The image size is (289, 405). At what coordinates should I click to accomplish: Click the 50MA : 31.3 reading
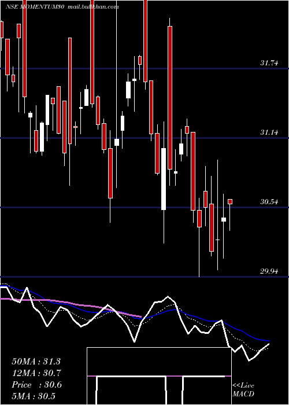pyautogui.click(x=36, y=362)
